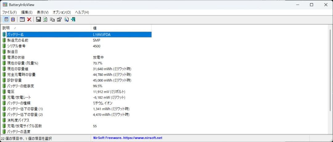Click the value 44,780 mWh
The image size is (333, 142).
pyautogui.click(x=112, y=74)
